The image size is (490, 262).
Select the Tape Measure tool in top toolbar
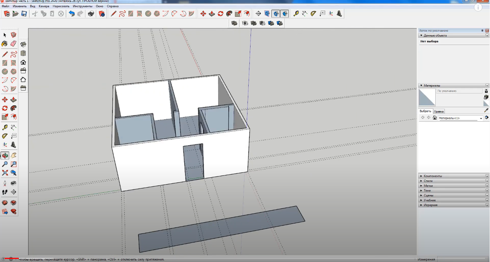tap(296, 14)
